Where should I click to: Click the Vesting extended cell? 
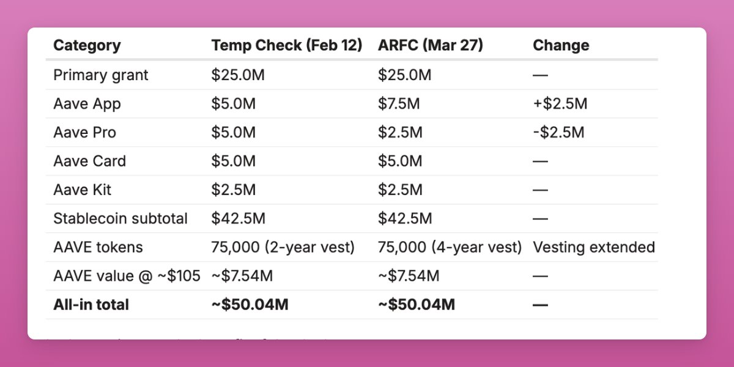click(x=593, y=248)
